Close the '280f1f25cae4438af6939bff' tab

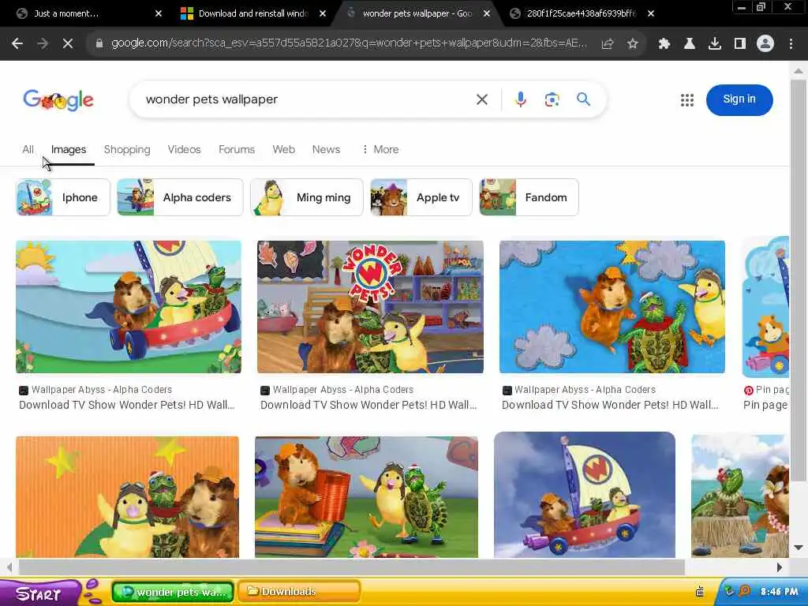(651, 13)
